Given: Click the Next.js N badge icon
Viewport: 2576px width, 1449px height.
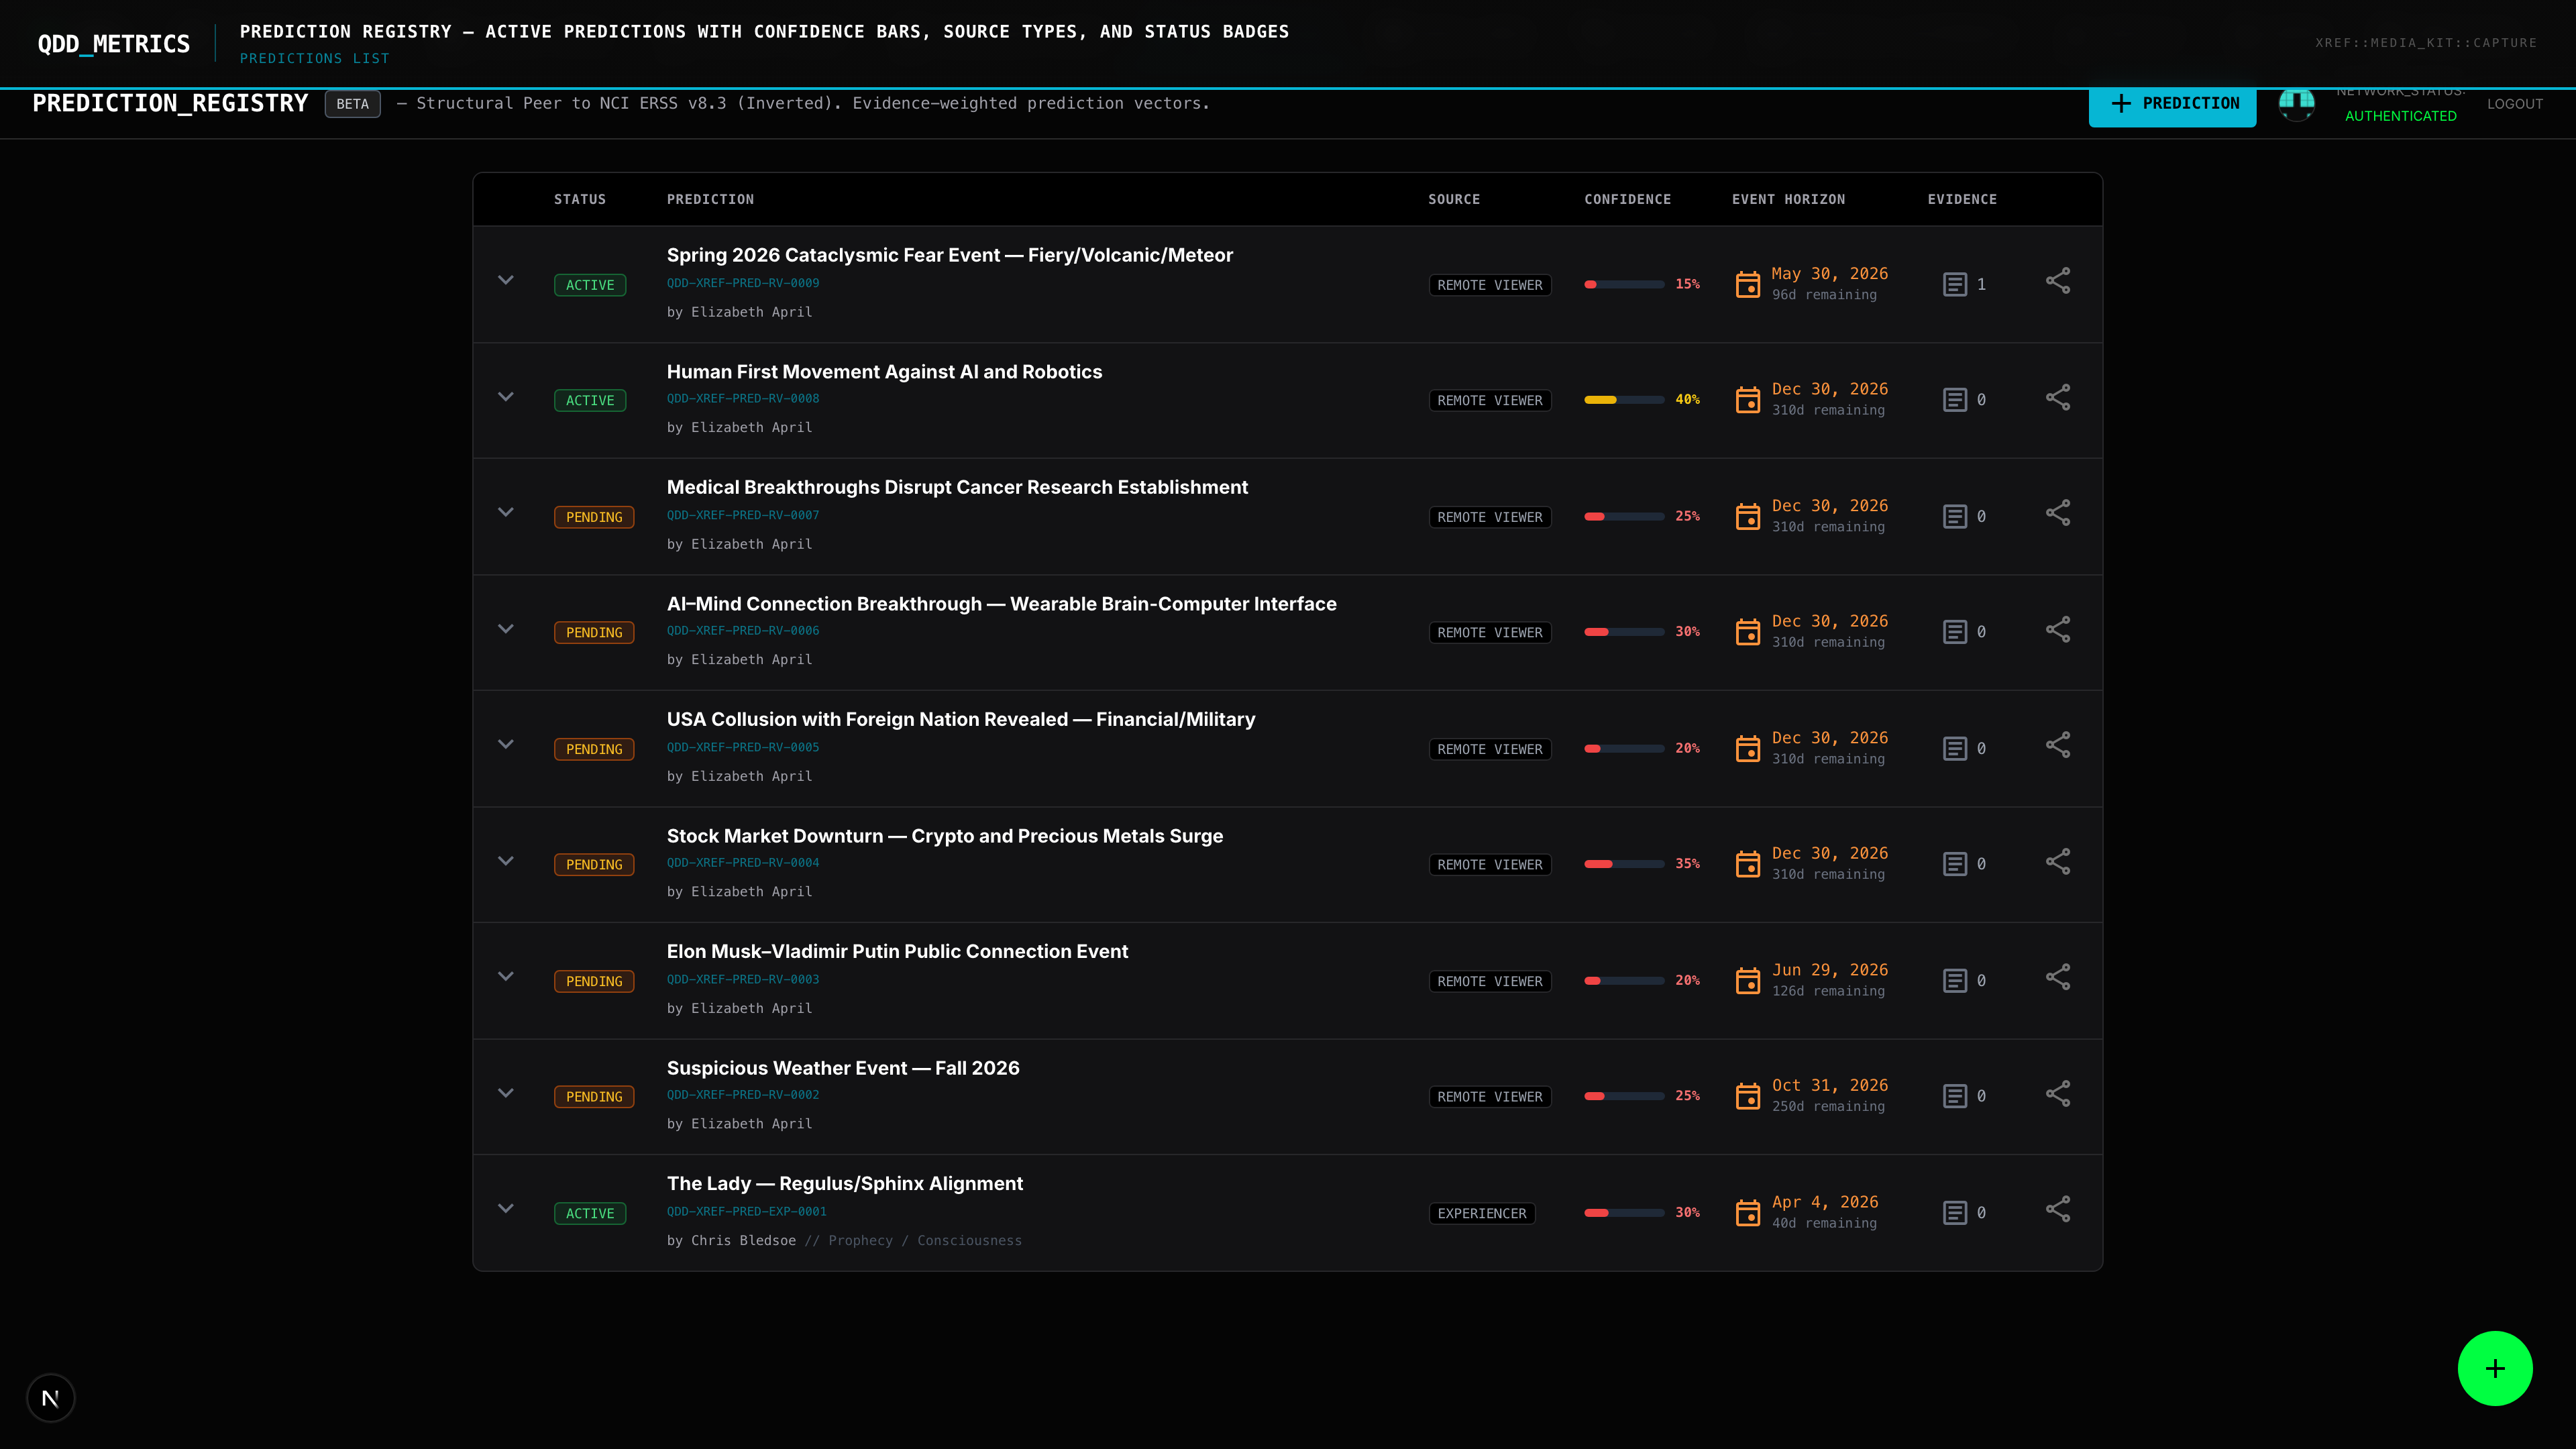Looking at the screenshot, I should [x=51, y=1398].
